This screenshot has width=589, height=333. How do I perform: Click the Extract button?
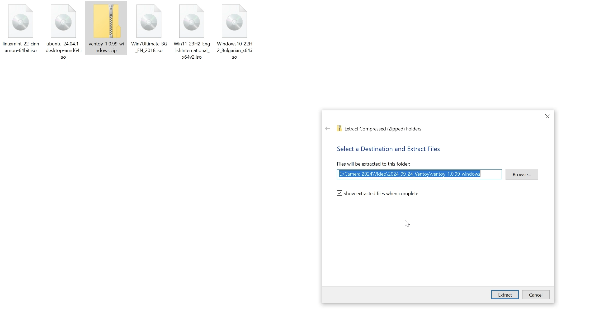click(x=505, y=295)
